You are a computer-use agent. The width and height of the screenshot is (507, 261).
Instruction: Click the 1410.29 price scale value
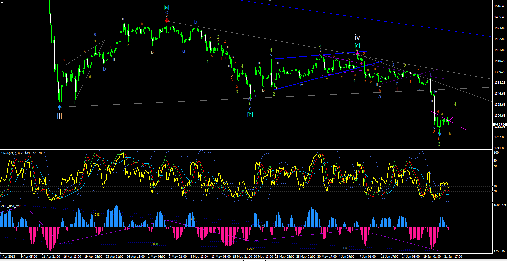(x=499, y=61)
